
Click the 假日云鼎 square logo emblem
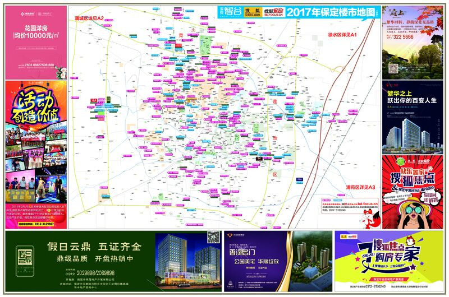pyautogui.click(x=25, y=261)
